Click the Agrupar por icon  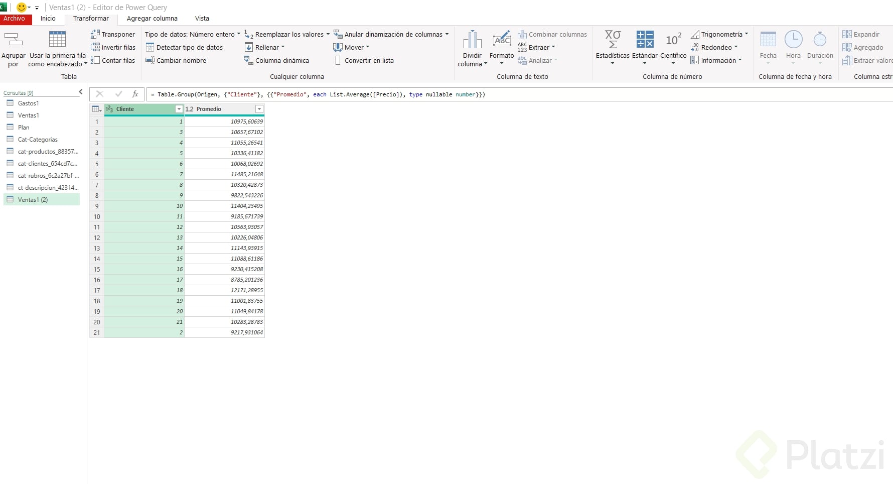[x=14, y=40]
